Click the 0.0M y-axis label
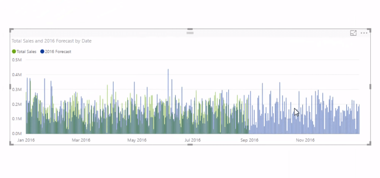The height and width of the screenshot is (178, 380). (x=17, y=134)
